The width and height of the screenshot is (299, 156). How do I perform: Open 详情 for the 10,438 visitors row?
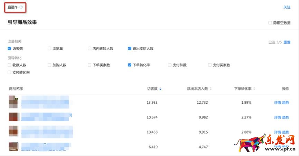click(x=278, y=132)
